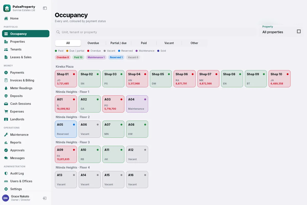Switch to the Overdue filter tab
The width and height of the screenshot is (307, 205).
[x=93, y=43]
